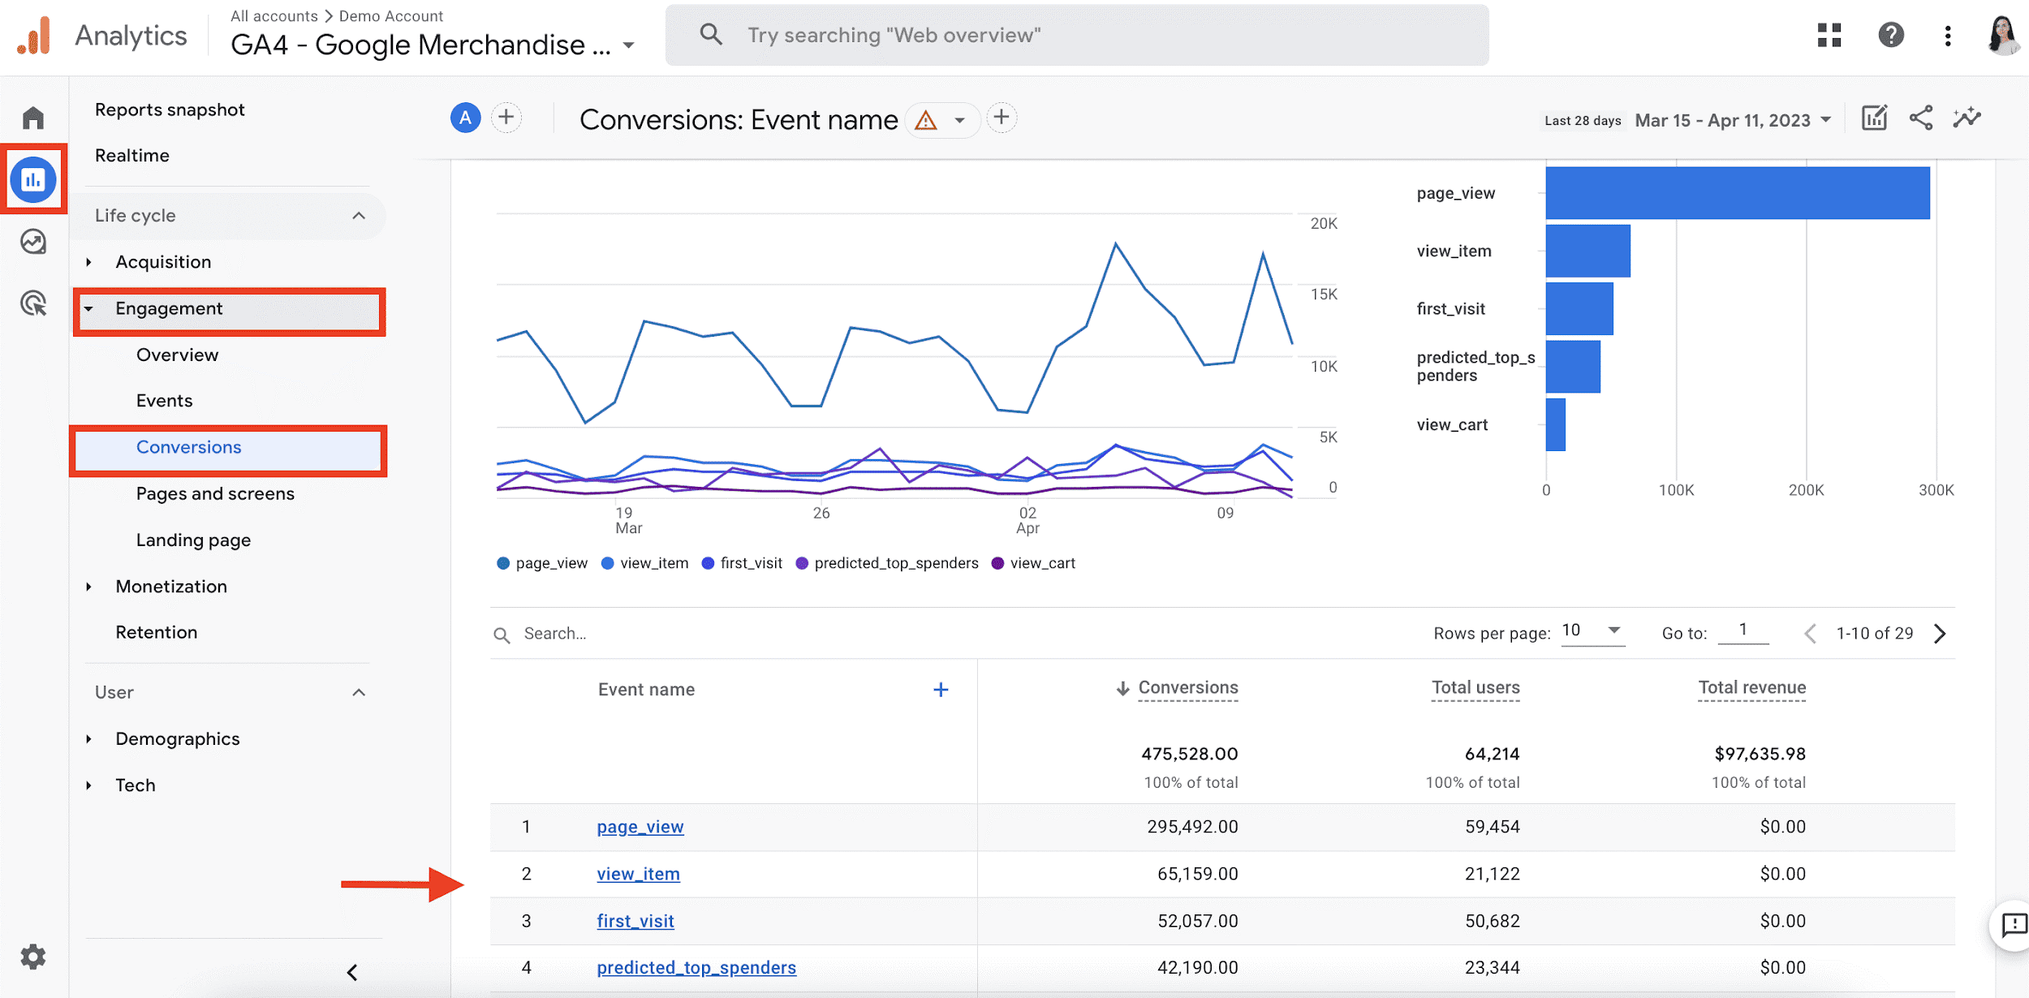
Task: Click the save report icon top right
Action: pos(1876,118)
